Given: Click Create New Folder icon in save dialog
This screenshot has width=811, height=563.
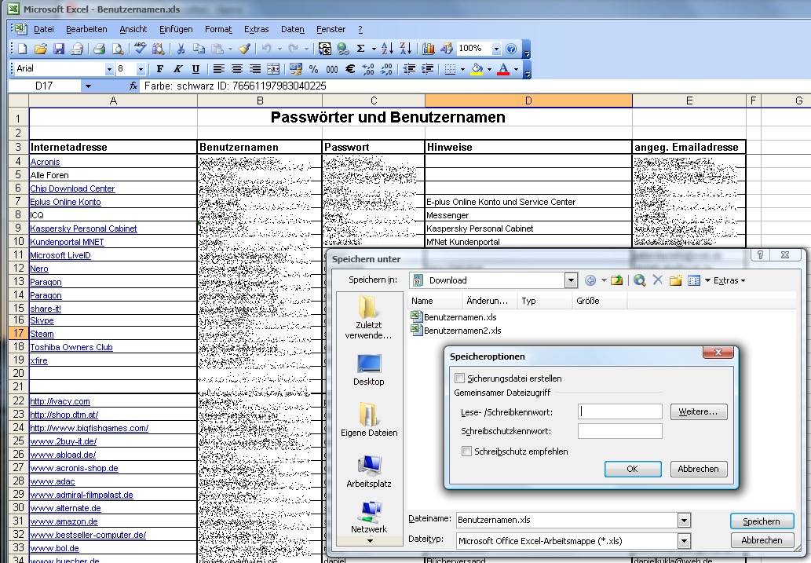Looking at the screenshot, I should pos(675,280).
